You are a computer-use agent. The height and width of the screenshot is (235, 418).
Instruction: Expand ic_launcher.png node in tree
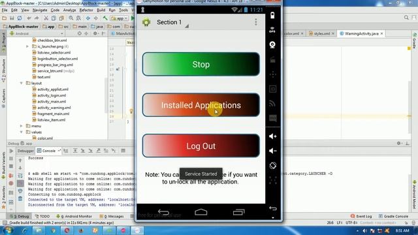tap(27, 46)
